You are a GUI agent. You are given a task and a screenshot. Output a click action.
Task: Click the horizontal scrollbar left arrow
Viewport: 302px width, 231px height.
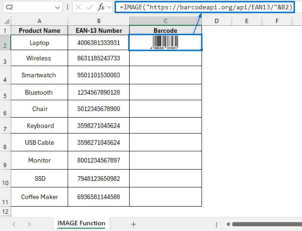point(228,224)
